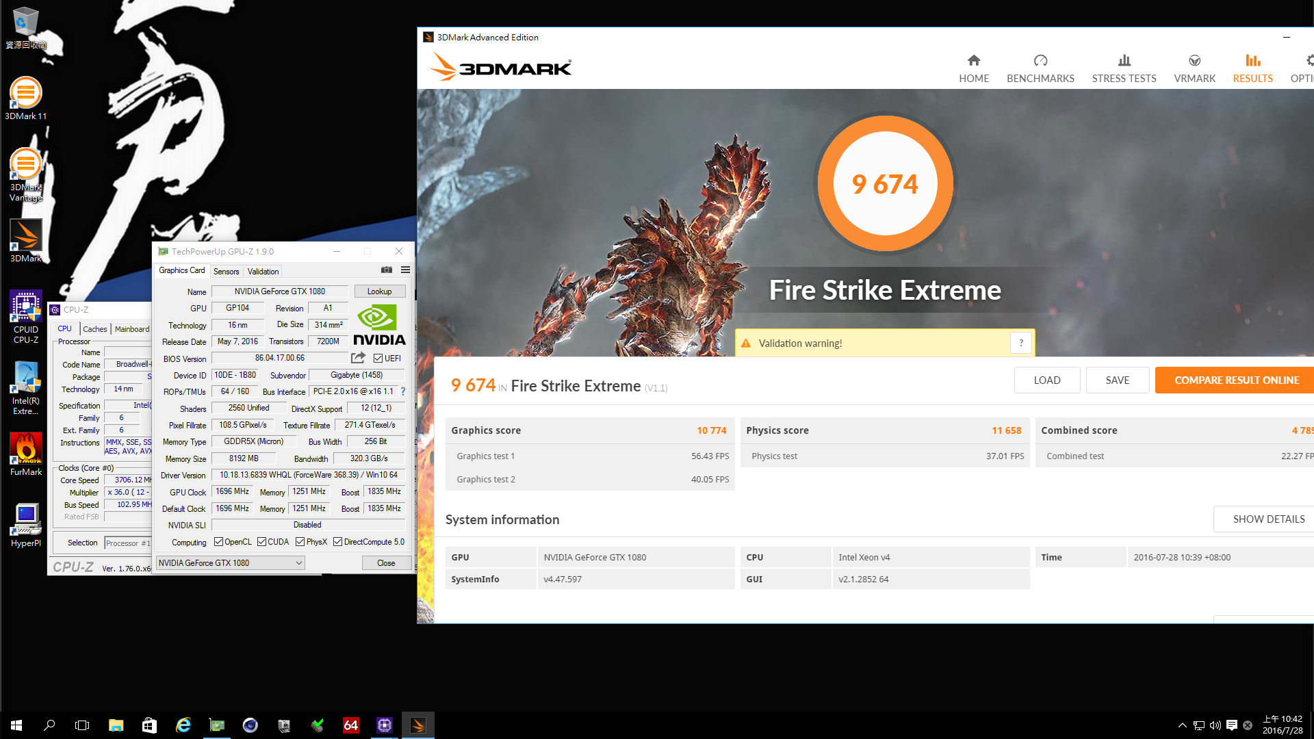Open the GPU selection dropdown in GPU-Z

[230, 562]
